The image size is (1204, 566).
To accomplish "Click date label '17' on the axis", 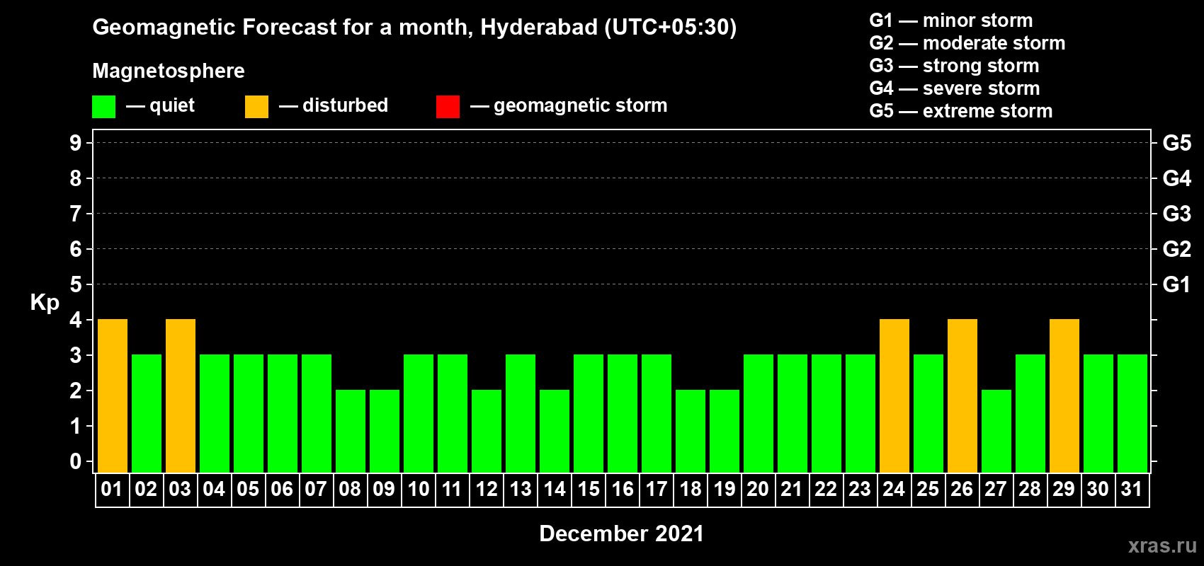I will coord(657,489).
